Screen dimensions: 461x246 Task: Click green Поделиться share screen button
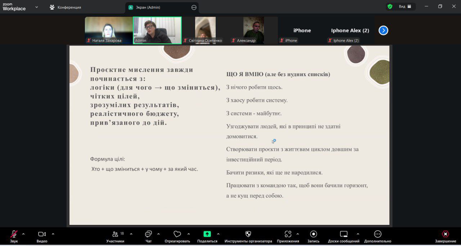pos(207,234)
